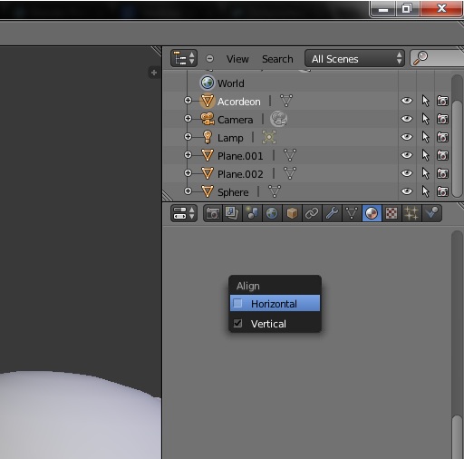
Task: Open the Properties editor type selector
Action: (184, 213)
